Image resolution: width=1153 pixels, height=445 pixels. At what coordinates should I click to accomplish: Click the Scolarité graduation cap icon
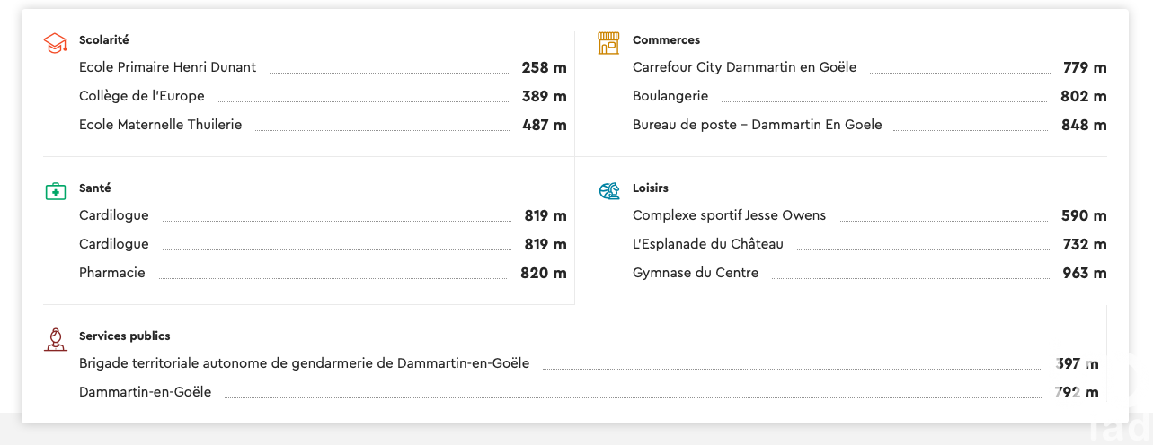click(56, 42)
